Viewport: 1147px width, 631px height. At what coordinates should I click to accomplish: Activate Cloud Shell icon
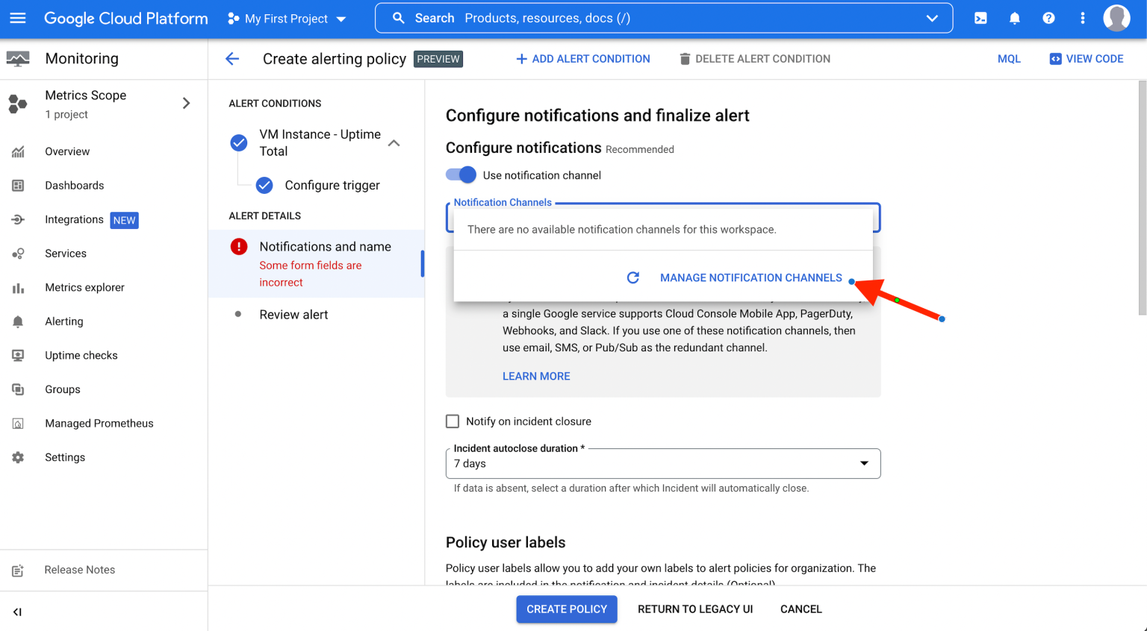[x=980, y=18]
